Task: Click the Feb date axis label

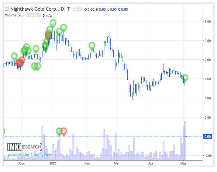Action: (87, 163)
